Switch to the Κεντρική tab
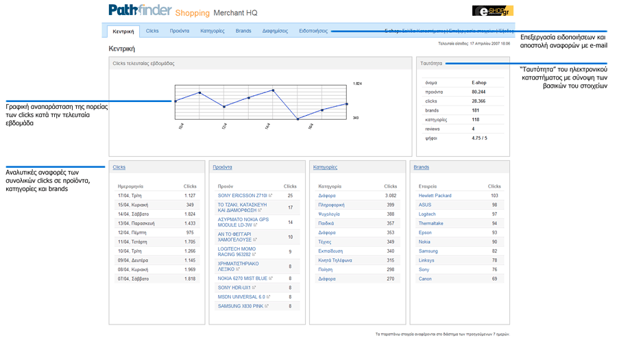This screenshot has height=343, width=617. pos(123,31)
